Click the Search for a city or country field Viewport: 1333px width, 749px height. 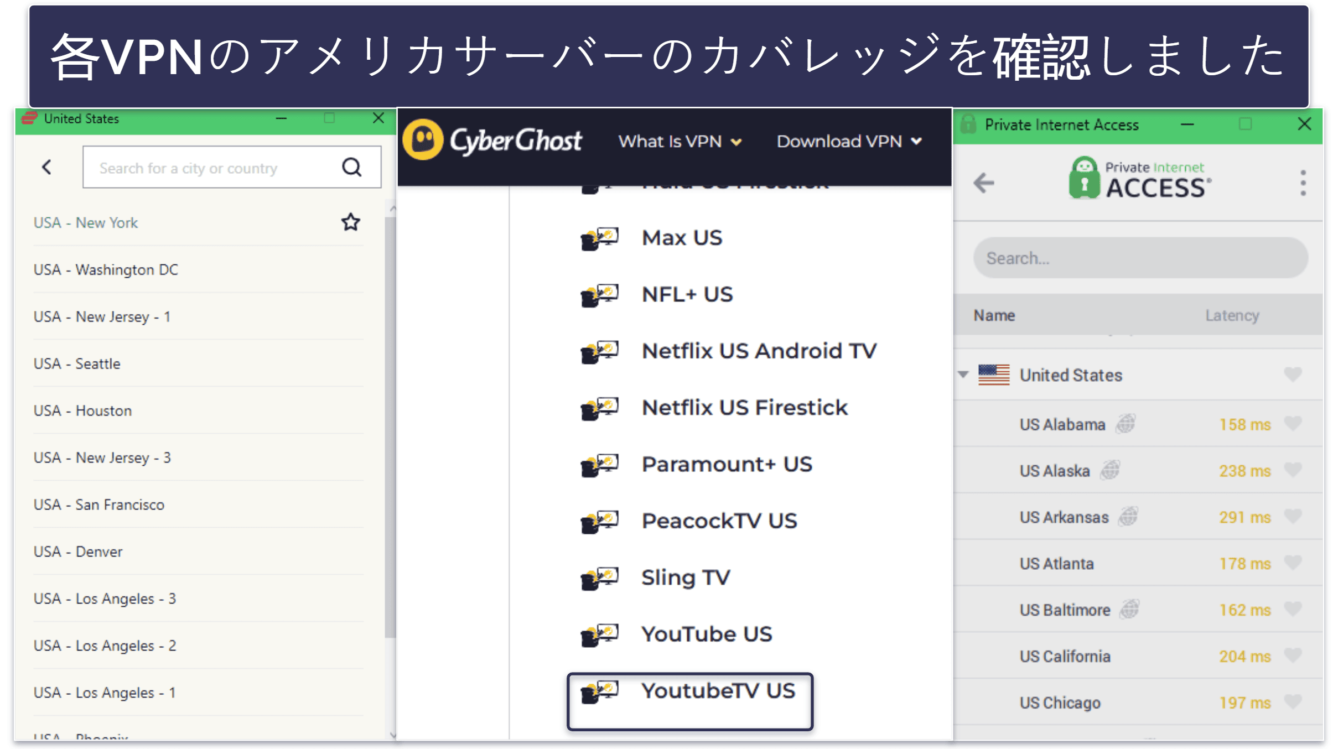[x=232, y=167]
